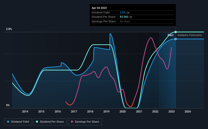Click the 2014 x-axis year label
This screenshot has height=129, width=208.
click(x=25, y=111)
